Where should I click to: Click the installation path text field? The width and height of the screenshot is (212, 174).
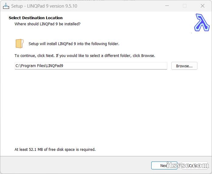pyautogui.click(x=91, y=66)
